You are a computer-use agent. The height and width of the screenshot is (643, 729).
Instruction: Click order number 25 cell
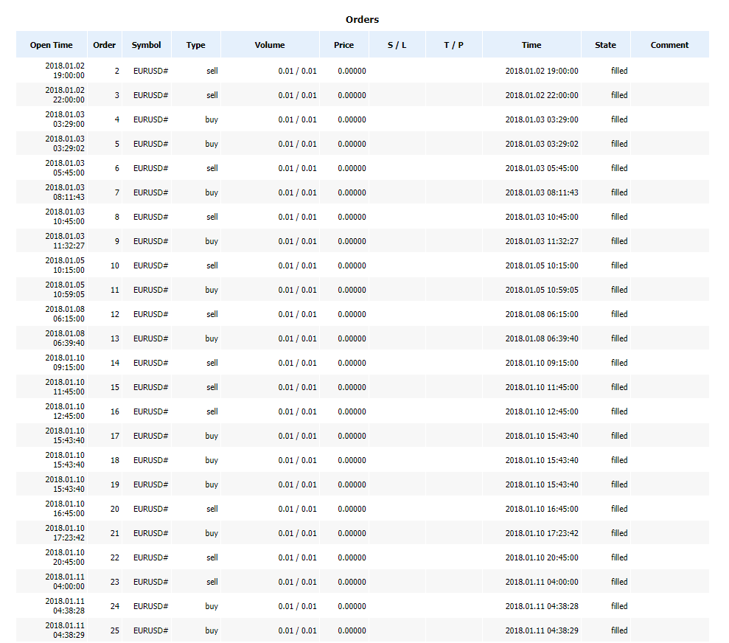[105, 630]
